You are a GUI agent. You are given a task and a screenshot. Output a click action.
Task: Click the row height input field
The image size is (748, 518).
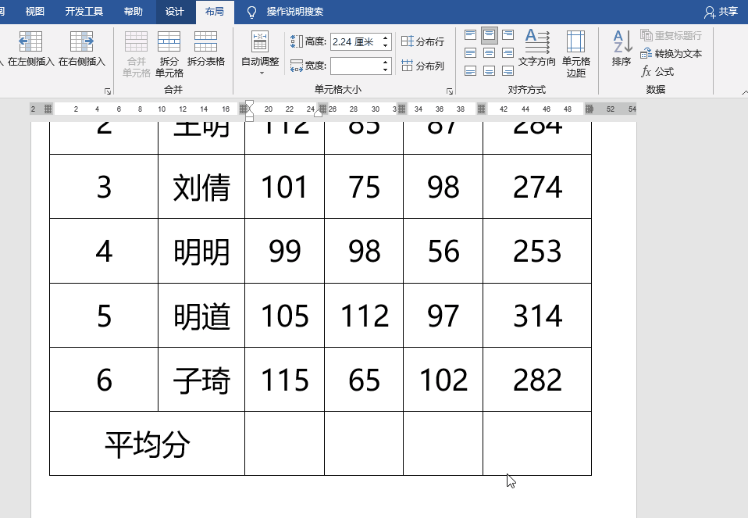355,42
